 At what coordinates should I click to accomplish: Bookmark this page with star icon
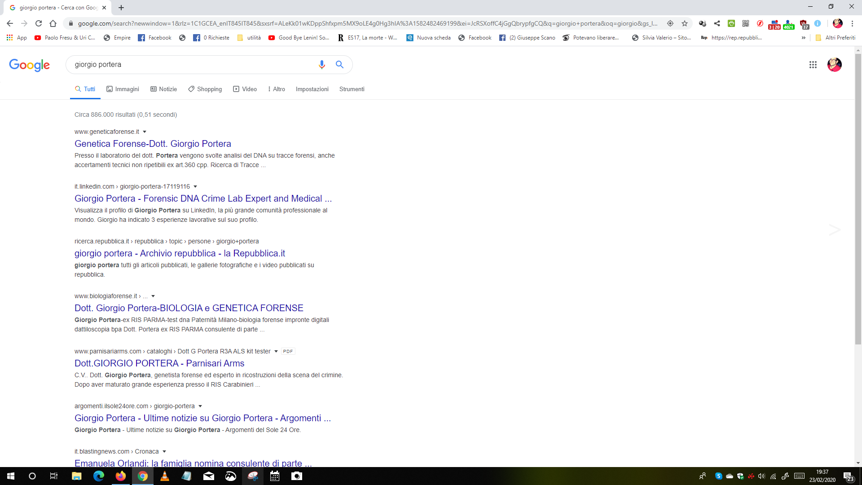684,23
